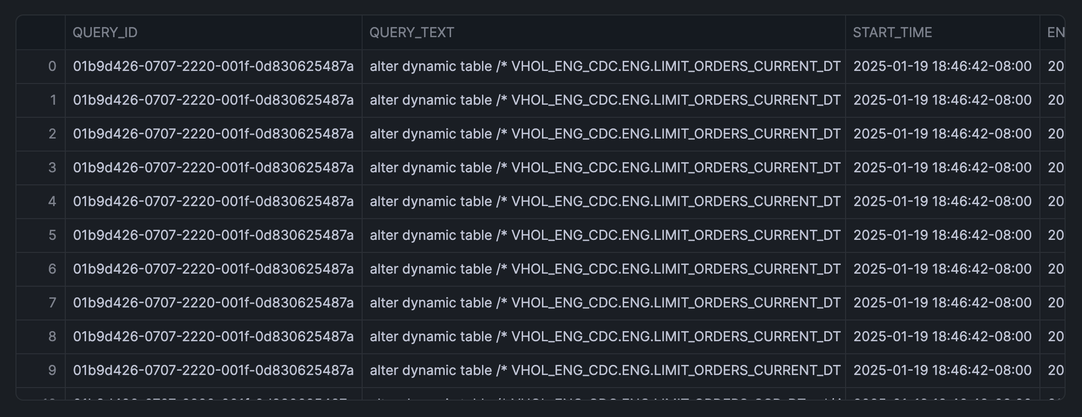Image resolution: width=1082 pixels, height=417 pixels.
Task: Click the start time in row 0
Action: (x=942, y=66)
